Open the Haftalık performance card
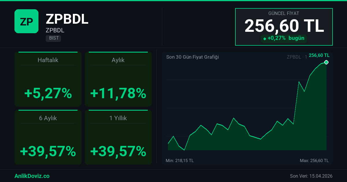The width and height of the screenshot is (347, 182). coord(48,79)
